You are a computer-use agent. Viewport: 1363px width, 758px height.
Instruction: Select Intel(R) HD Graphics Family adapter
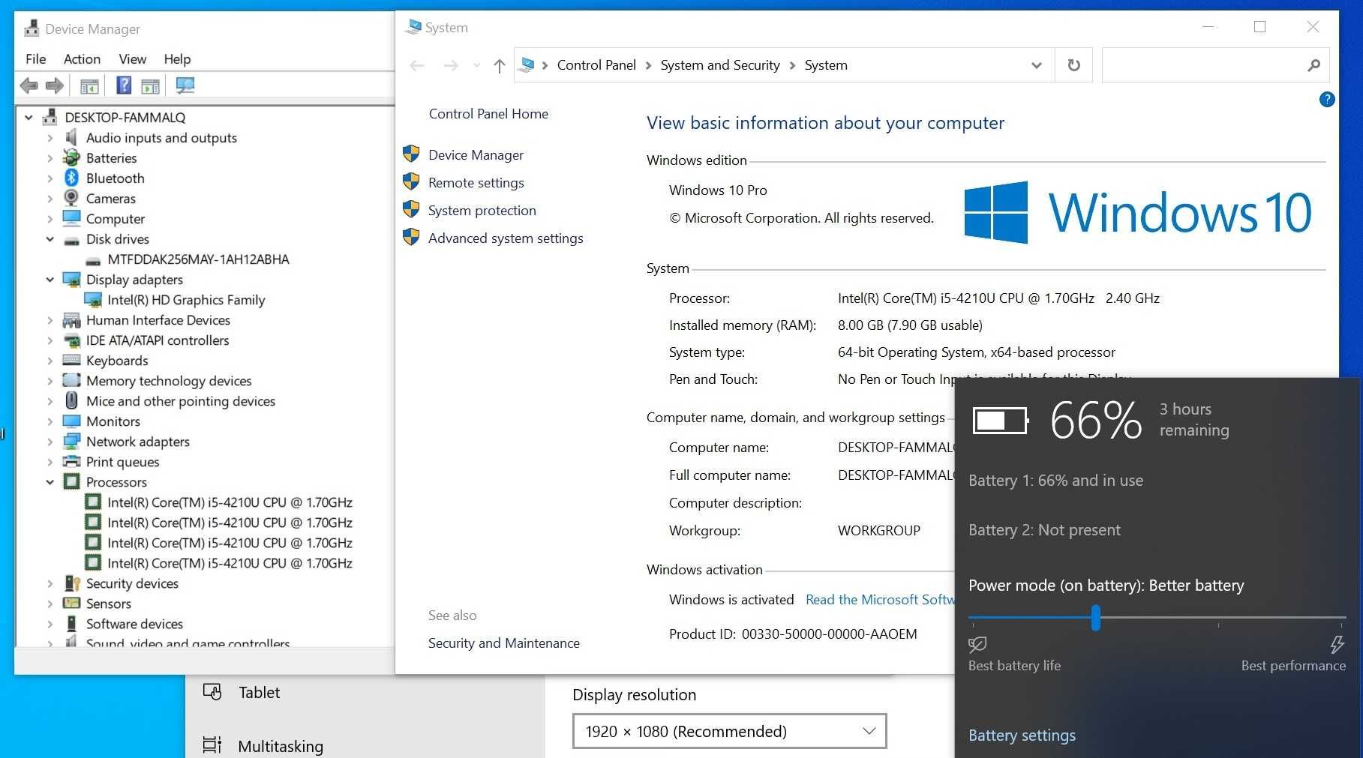tap(186, 300)
